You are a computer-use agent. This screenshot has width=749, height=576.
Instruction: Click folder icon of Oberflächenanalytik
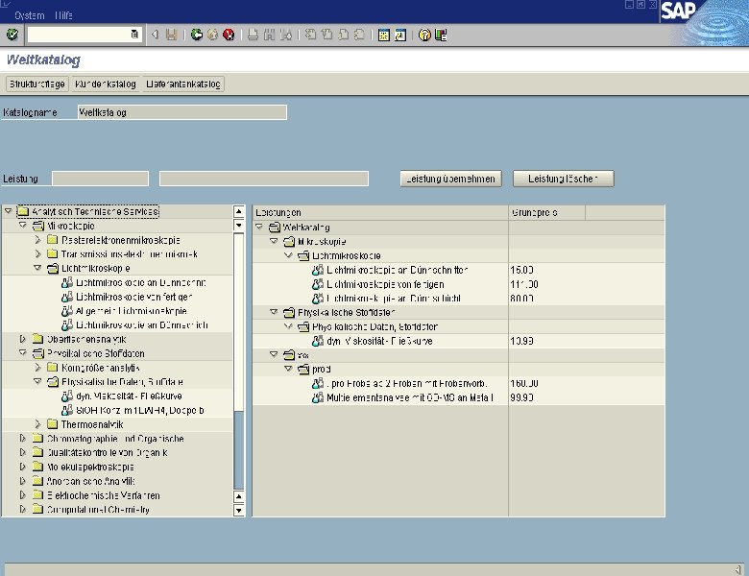[x=37, y=339]
